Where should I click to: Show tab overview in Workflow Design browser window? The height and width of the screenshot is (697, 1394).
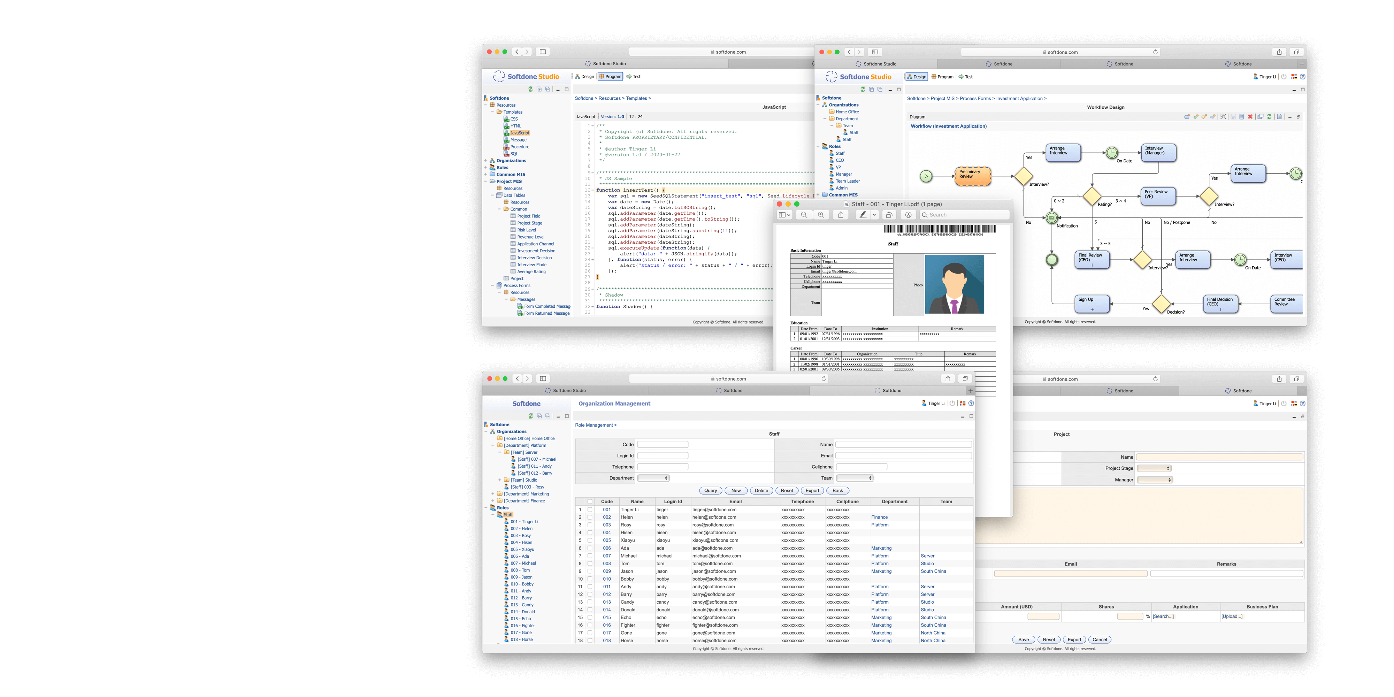(1296, 52)
